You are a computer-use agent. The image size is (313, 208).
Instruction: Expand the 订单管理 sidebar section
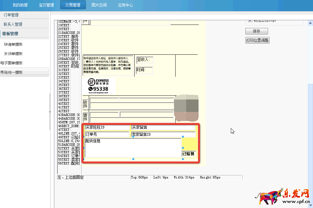tap(11, 15)
